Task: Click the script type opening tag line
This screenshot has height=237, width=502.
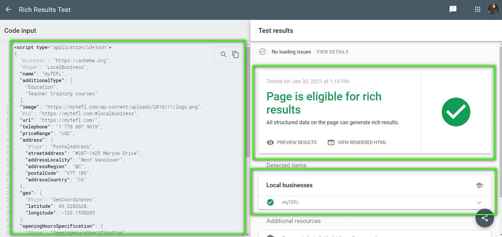Action: (x=63, y=47)
